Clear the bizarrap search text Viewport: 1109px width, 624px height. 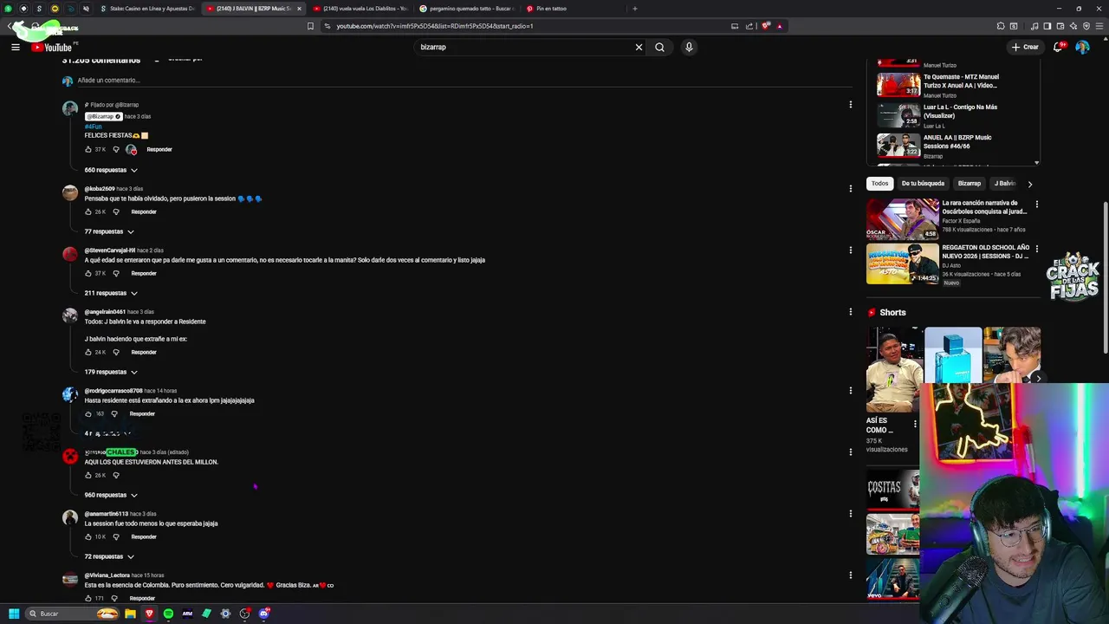click(639, 47)
